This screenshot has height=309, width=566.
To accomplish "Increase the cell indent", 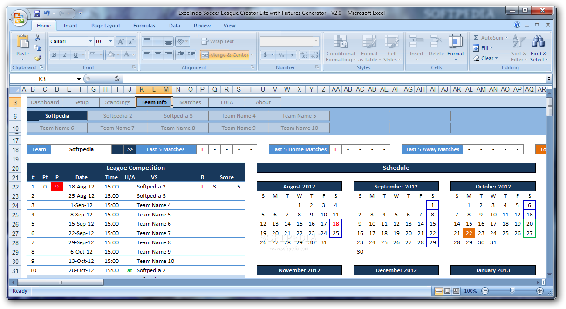I will pyautogui.click(x=191, y=55).
